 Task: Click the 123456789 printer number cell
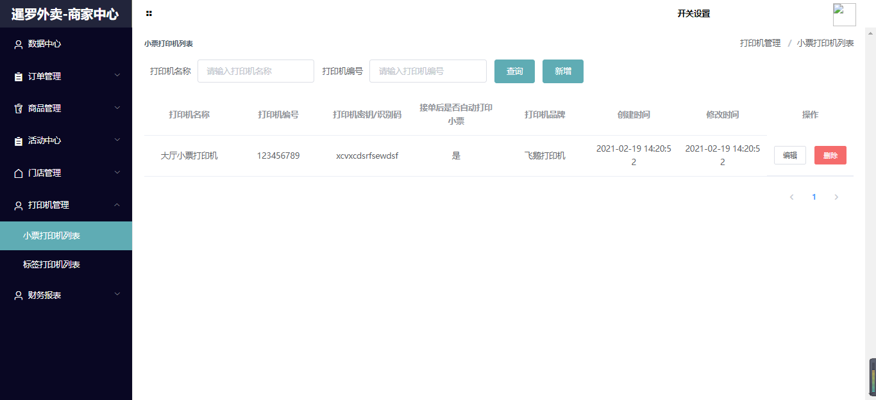pyautogui.click(x=278, y=156)
